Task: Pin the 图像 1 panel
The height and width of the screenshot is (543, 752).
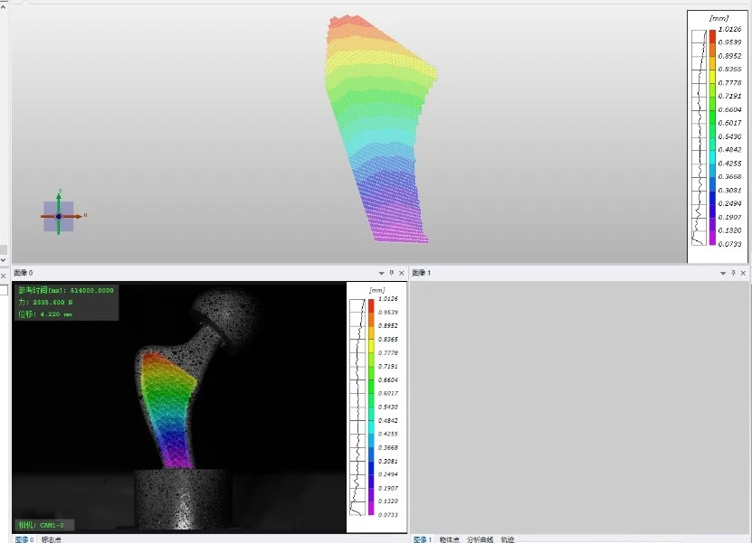Action: [733, 273]
